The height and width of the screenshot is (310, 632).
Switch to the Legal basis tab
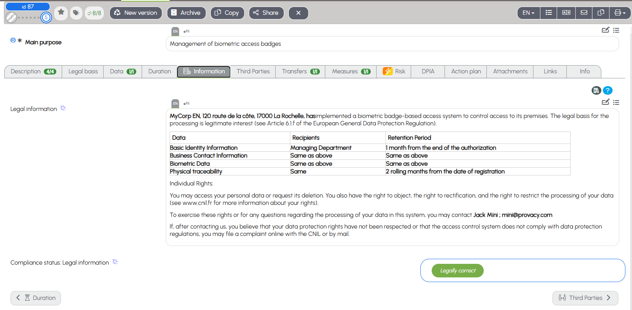click(83, 71)
